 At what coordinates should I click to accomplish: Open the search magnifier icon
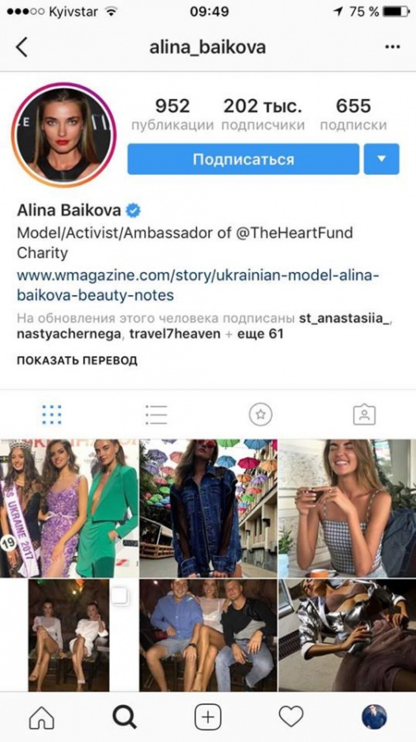[x=124, y=717]
